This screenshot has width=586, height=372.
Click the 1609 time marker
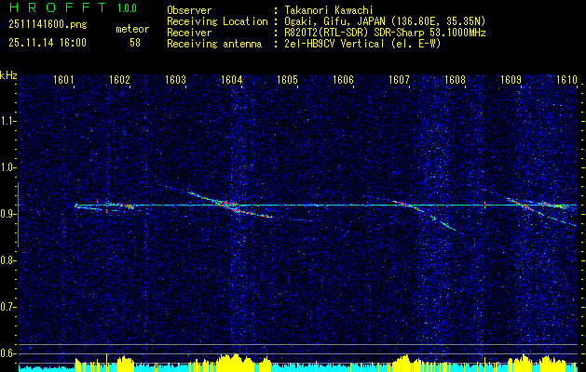click(511, 80)
